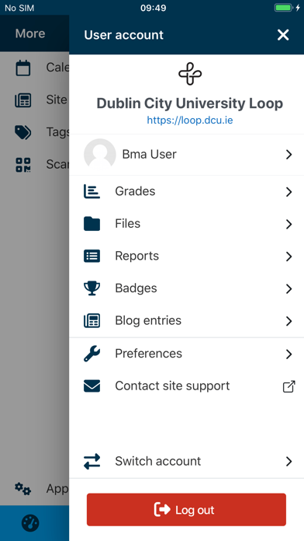Image resolution: width=304 pixels, height=541 pixels.
Task: Click the Contact site support envelope icon
Action: pos(92,386)
